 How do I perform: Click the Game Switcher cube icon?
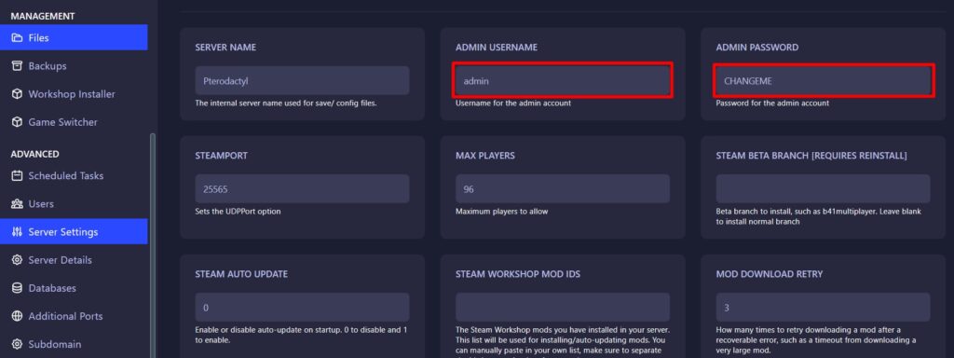17,122
